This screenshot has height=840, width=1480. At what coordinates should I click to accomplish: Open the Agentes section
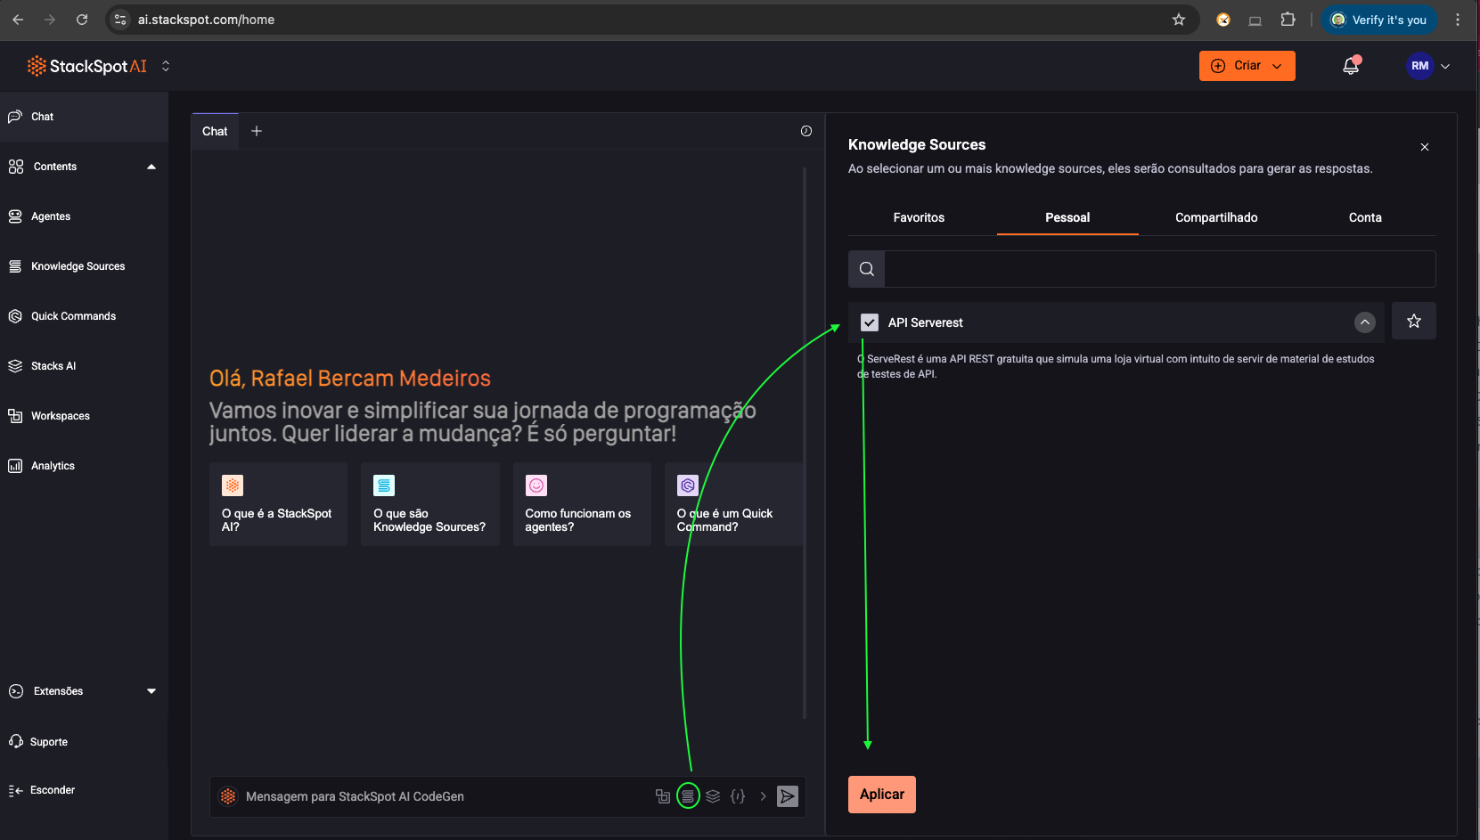click(x=51, y=216)
